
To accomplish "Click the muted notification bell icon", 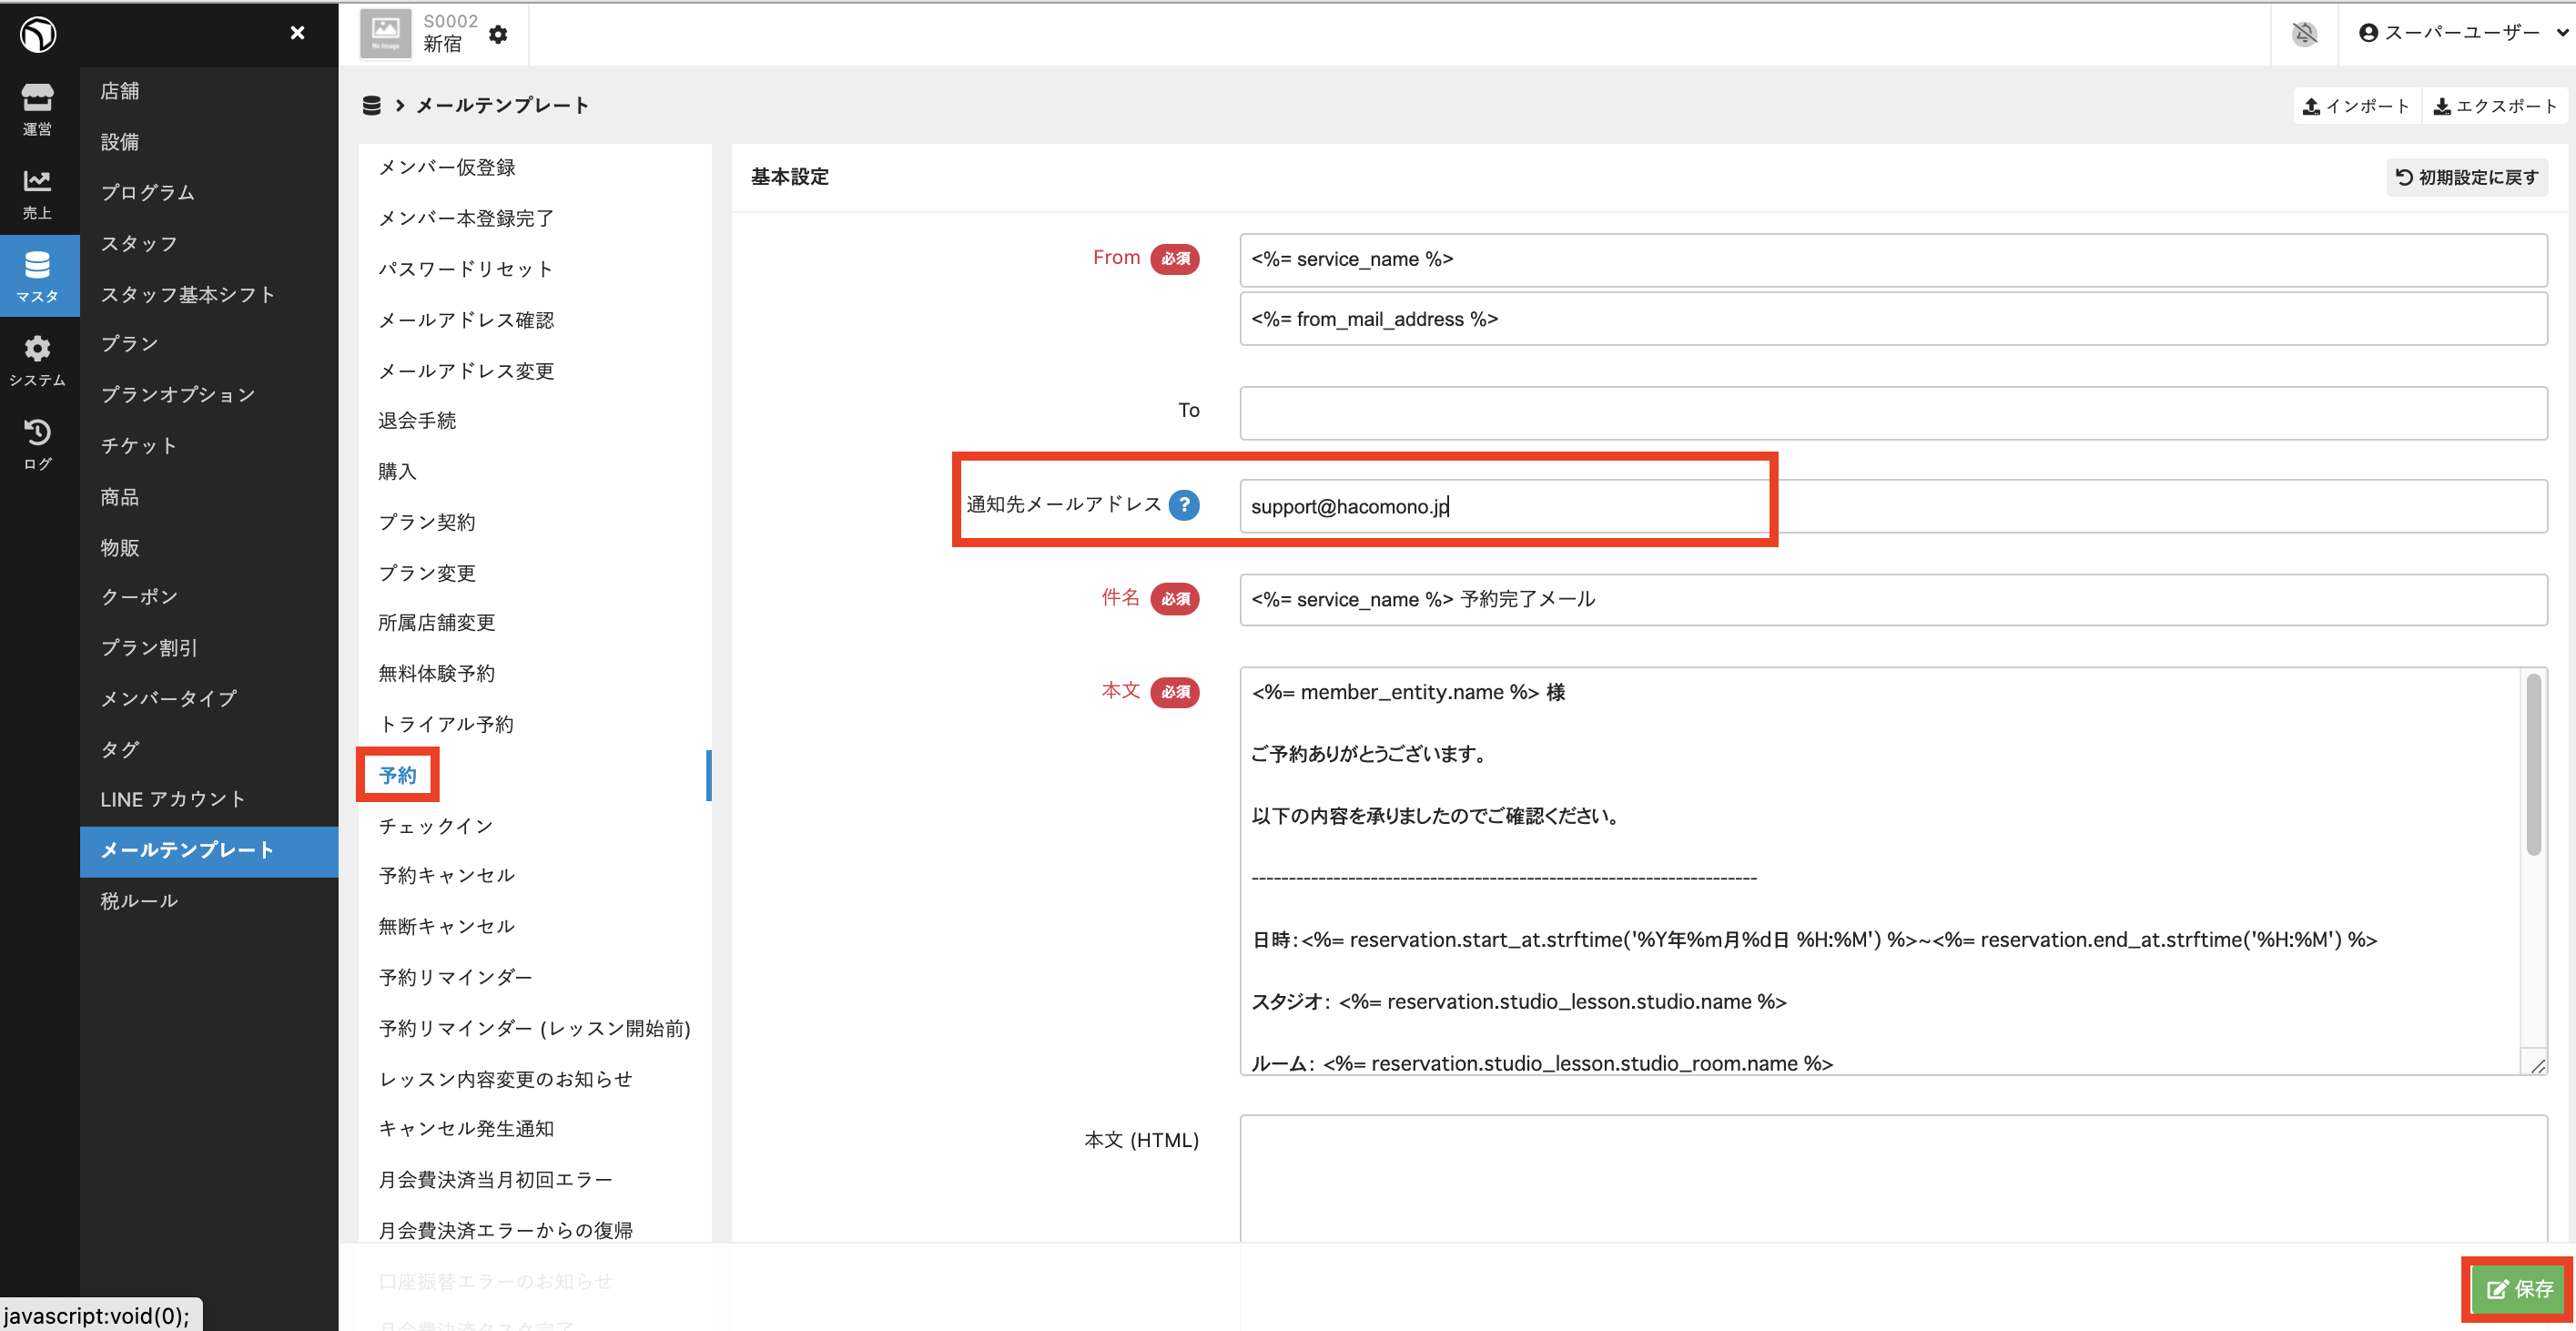I will (2304, 33).
